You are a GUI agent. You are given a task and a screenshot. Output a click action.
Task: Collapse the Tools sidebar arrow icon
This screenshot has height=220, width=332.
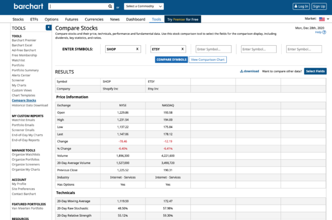click(x=49, y=28)
